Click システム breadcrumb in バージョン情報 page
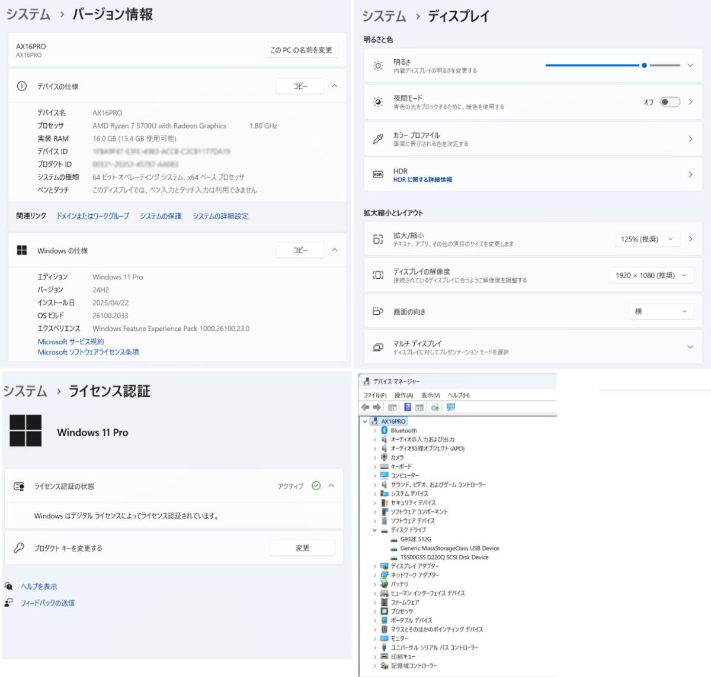Image resolution: width=711 pixels, height=677 pixels. click(x=28, y=14)
